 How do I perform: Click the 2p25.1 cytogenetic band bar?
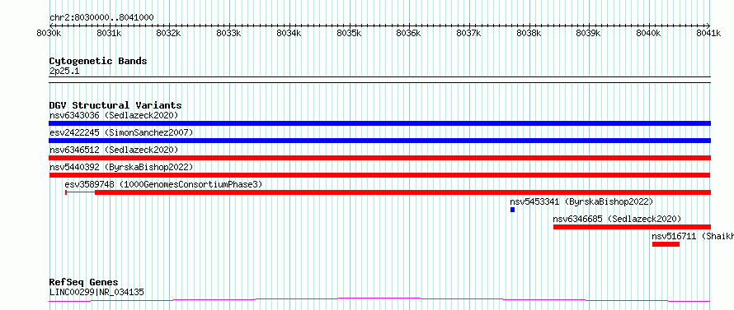(x=379, y=80)
